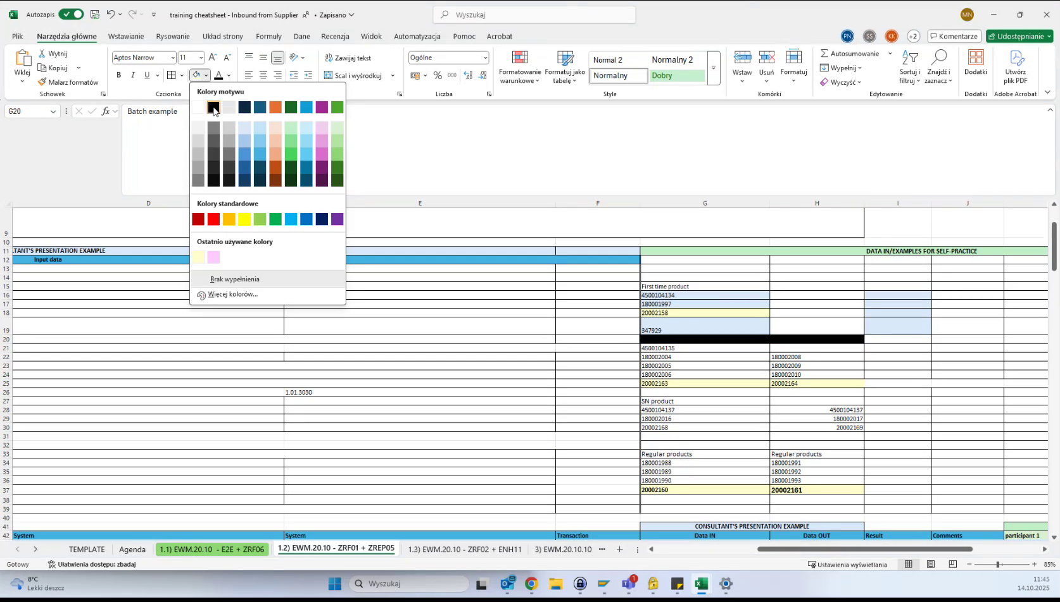Open Formatowanie warunkowe options
1060x602 pixels.
519,68
